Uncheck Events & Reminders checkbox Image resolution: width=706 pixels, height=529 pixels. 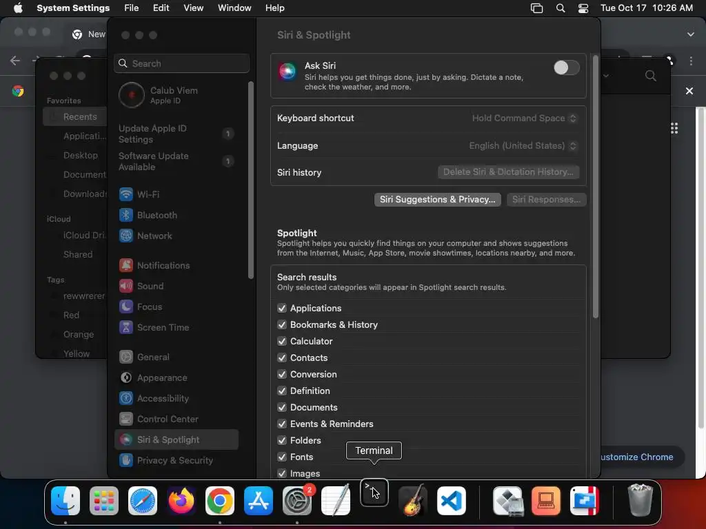pyautogui.click(x=282, y=424)
